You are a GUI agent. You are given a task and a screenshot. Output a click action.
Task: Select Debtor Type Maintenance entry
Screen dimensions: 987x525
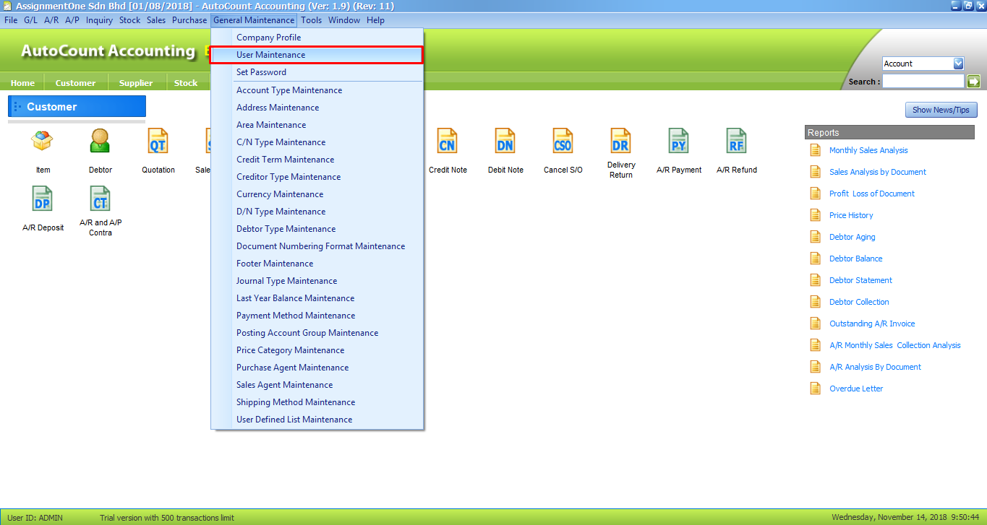[317, 229]
